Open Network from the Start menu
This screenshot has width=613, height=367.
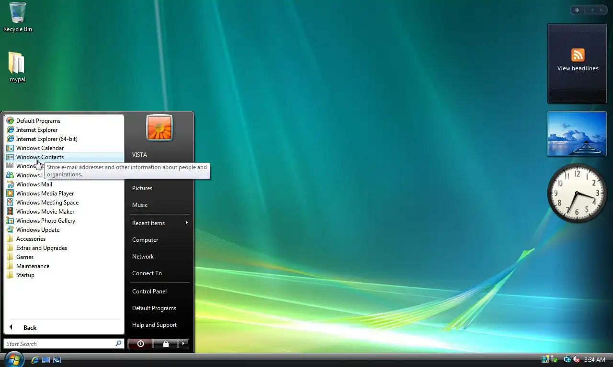click(x=143, y=257)
